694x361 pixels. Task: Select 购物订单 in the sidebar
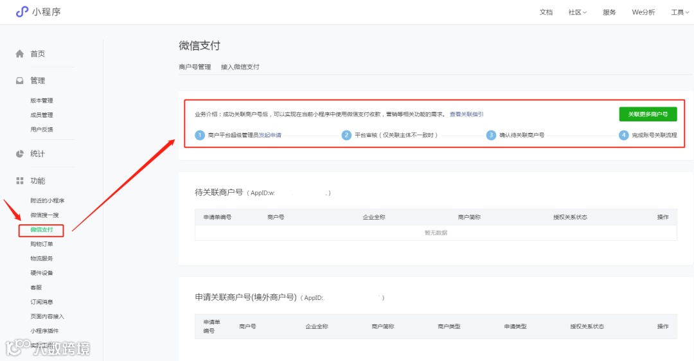click(x=42, y=244)
